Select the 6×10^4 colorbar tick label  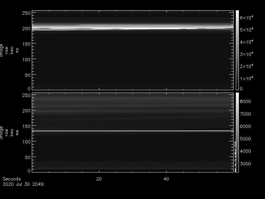(247, 18)
